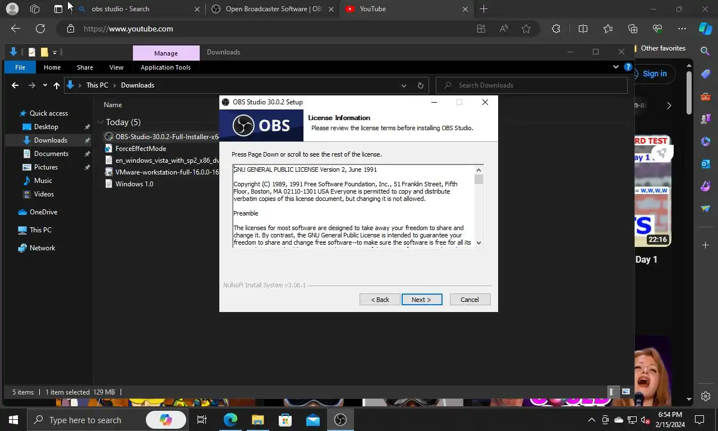Select Downloads in navigation pane
The image size is (718, 431).
tap(50, 140)
